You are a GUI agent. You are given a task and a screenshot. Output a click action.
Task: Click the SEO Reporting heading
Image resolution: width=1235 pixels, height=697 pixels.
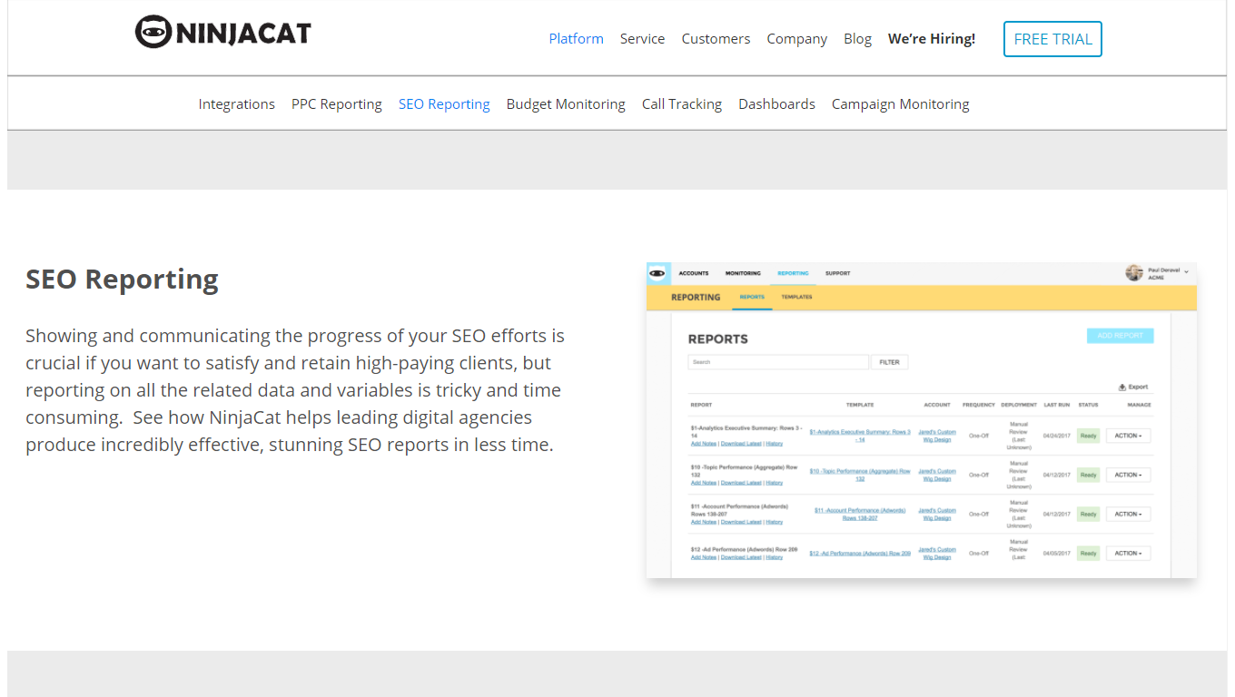[x=122, y=280]
